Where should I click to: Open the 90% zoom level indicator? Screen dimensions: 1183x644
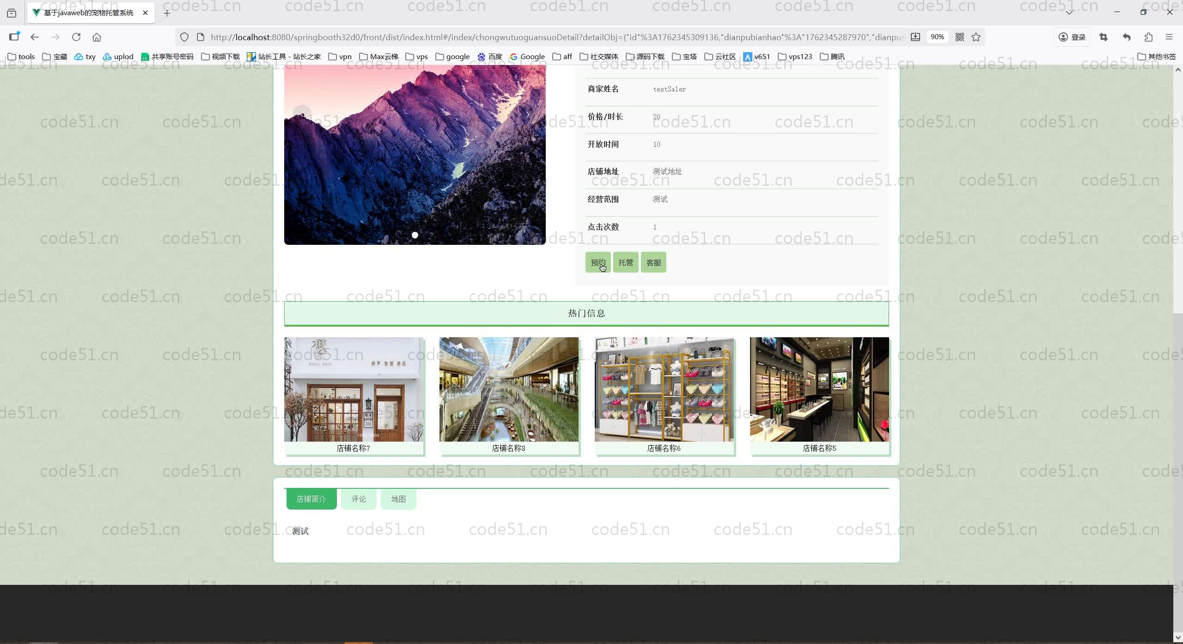(x=937, y=37)
